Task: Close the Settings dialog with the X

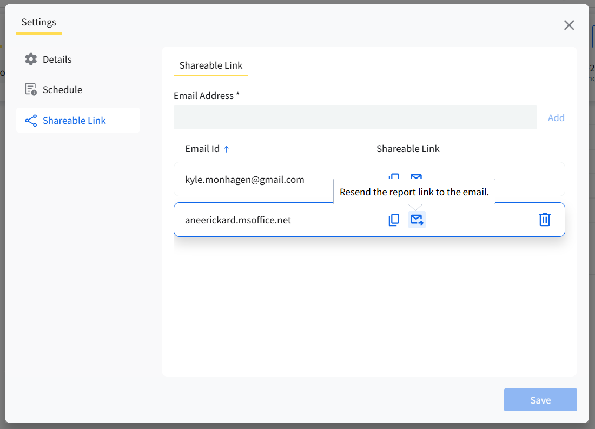Action: (569, 25)
